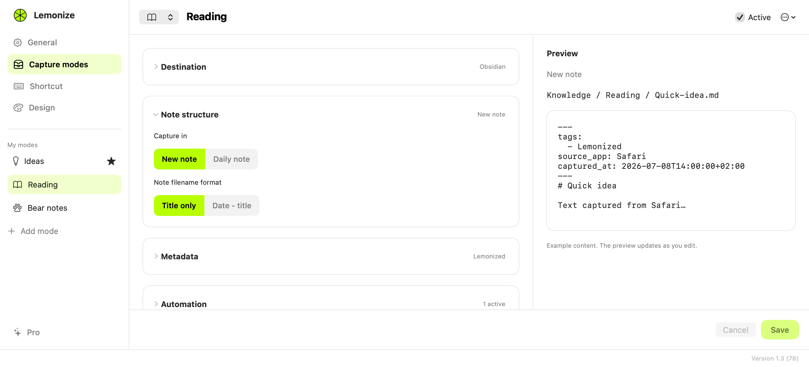Choose Date - title filename format
The width and height of the screenshot is (809, 367).
[232, 205]
